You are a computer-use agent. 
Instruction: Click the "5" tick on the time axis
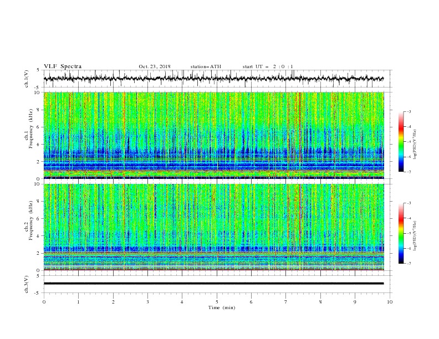(x=217, y=302)
